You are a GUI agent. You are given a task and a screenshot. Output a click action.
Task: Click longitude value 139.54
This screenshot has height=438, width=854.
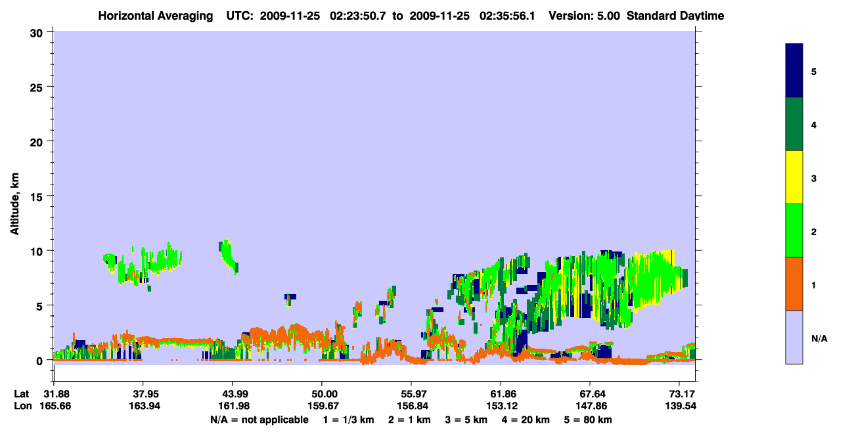coord(679,406)
